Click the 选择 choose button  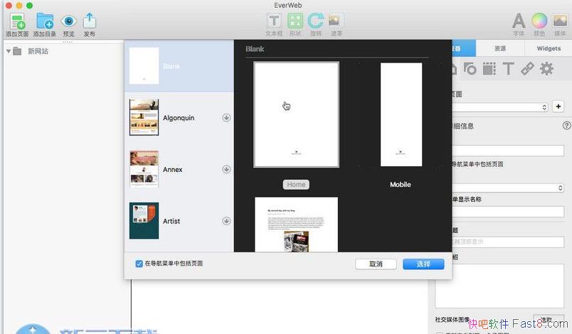point(423,264)
